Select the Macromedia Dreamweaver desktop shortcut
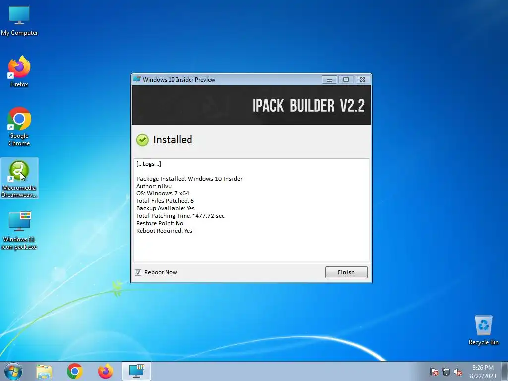 coord(19,179)
